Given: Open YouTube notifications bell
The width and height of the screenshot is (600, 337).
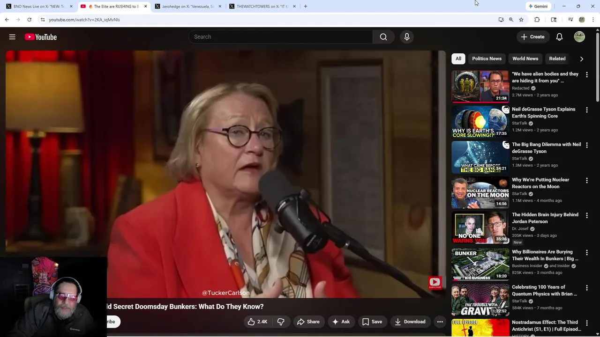Looking at the screenshot, I should pos(559,37).
